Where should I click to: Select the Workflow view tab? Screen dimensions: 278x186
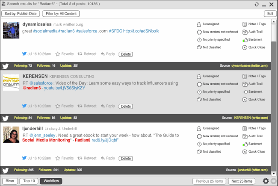(x=51, y=181)
